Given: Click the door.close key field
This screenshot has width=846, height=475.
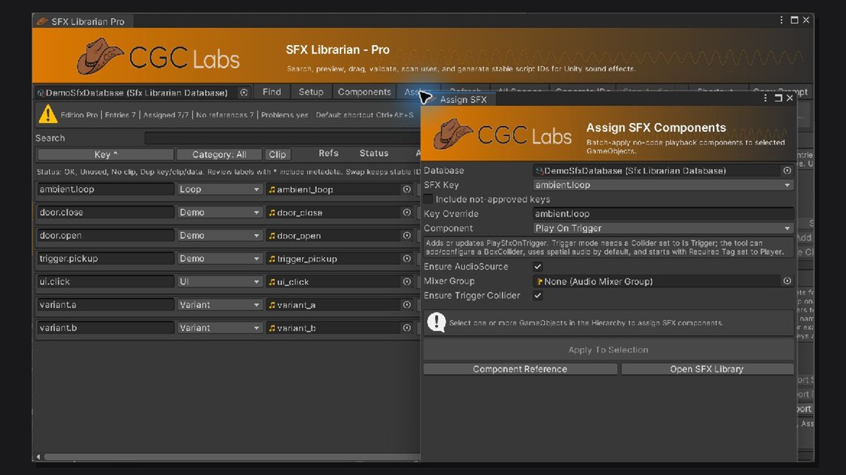Looking at the screenshot, I should [105, 213].
